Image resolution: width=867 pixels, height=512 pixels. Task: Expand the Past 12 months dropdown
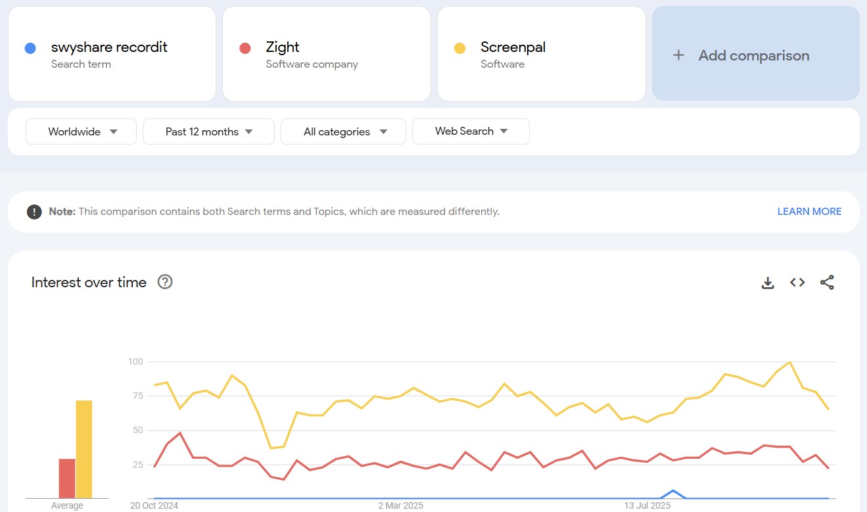[208, 131]
